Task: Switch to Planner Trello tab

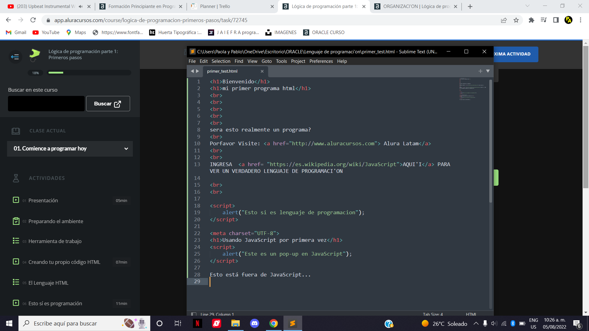Action: click(232, 6)
